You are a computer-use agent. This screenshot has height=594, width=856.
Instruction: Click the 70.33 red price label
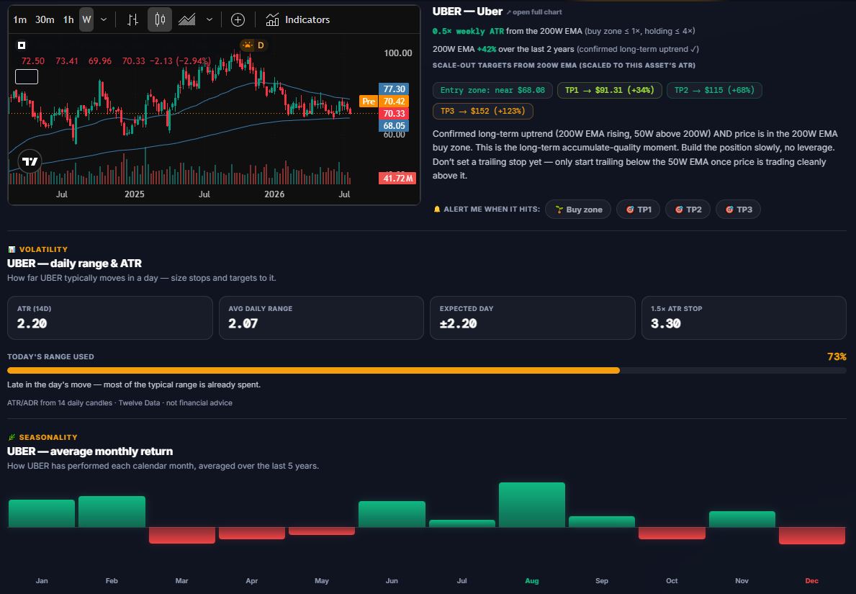tap(394, 114)
